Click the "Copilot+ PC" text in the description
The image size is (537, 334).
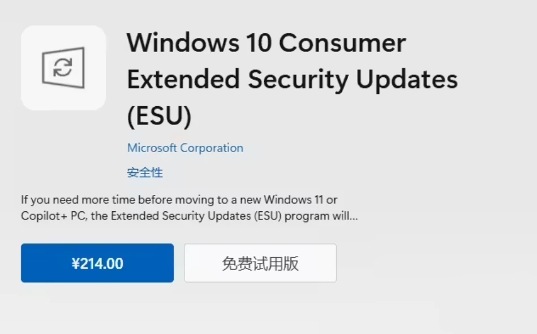pyautogui.click(x=49, y=216)
